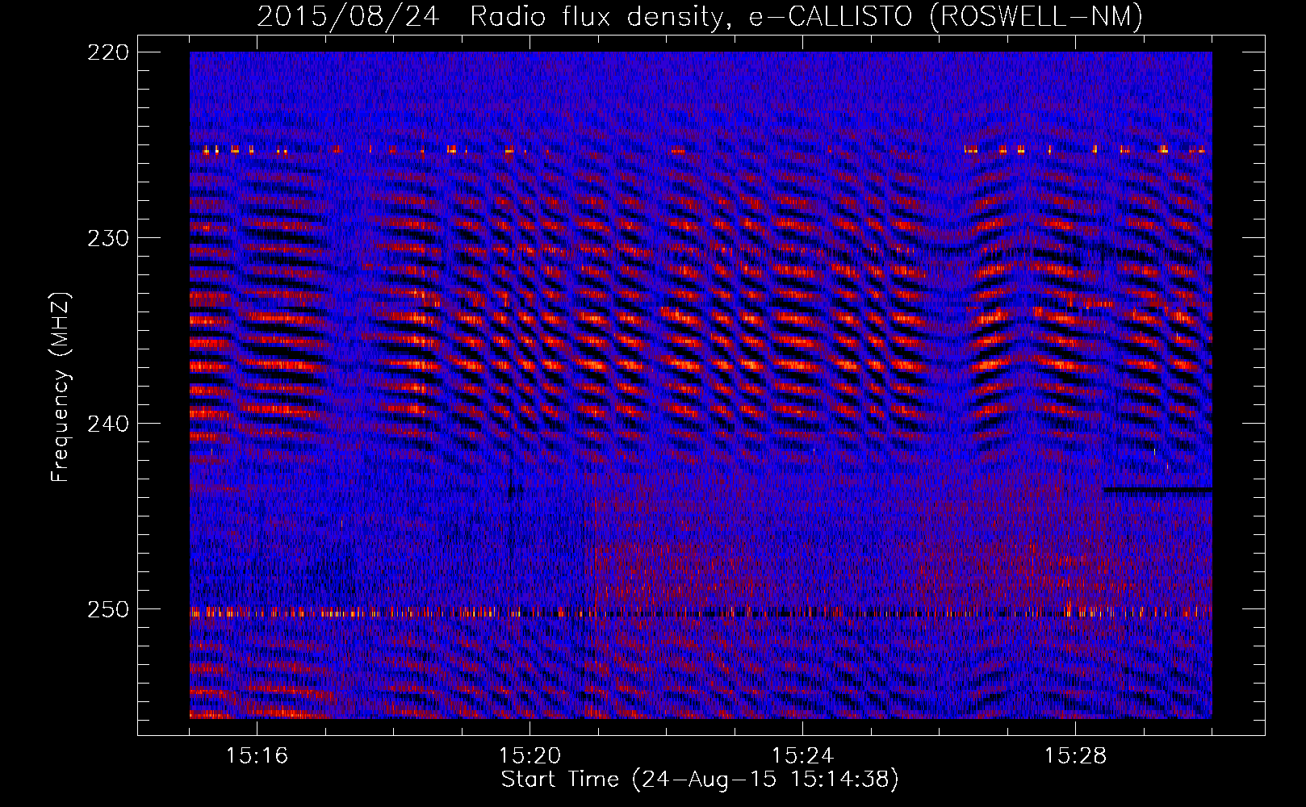
Task: Select the 230 frequency axis label
Action: coord(107,238)
